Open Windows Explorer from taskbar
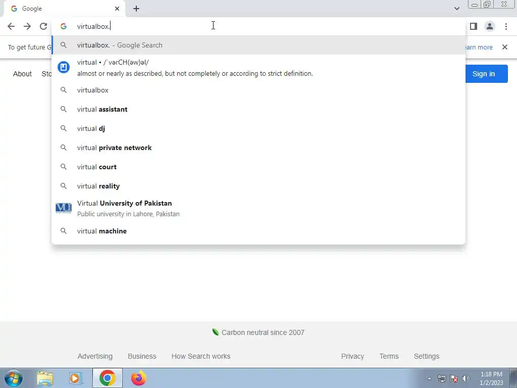The image size is (517, 388). 45,378
